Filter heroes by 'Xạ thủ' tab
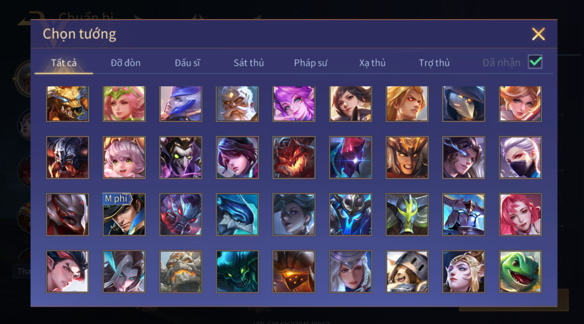This screenshot has height=324, width=584. click(x=372, y=63)
